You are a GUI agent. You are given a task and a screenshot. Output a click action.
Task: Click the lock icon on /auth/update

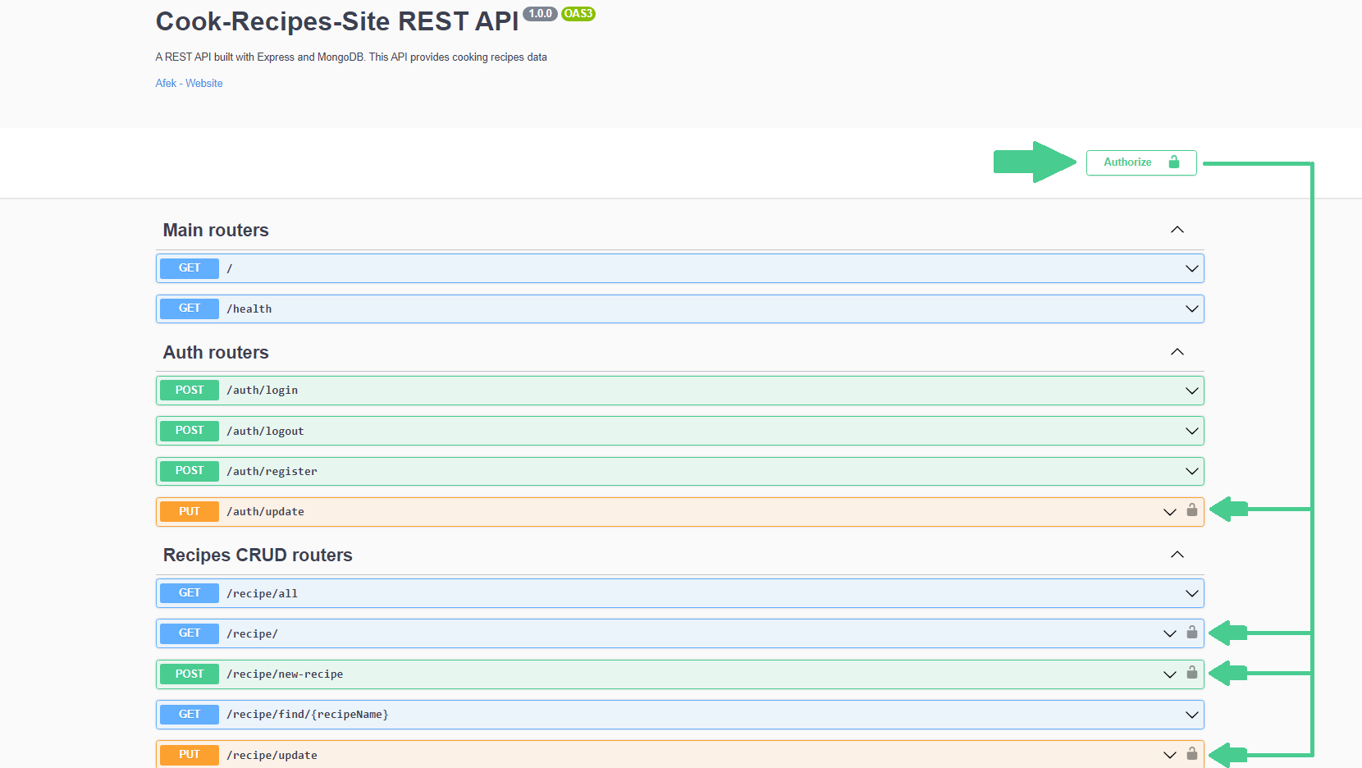point(1192,510)
